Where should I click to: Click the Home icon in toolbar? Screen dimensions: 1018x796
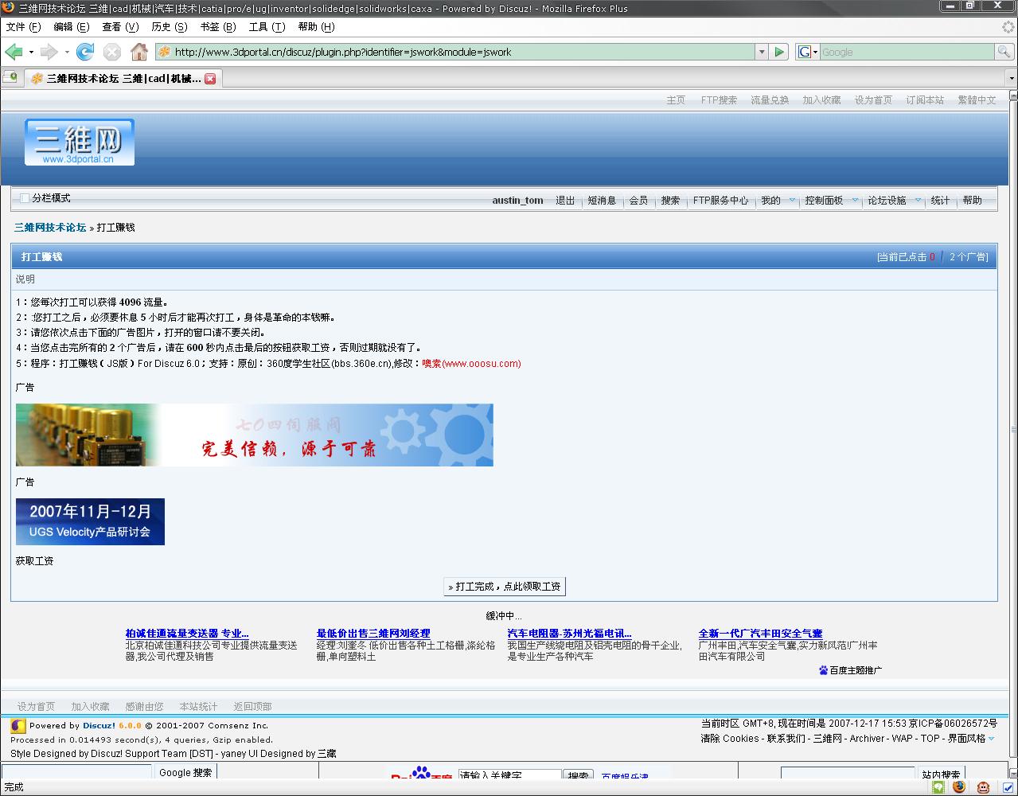[139, 52]
